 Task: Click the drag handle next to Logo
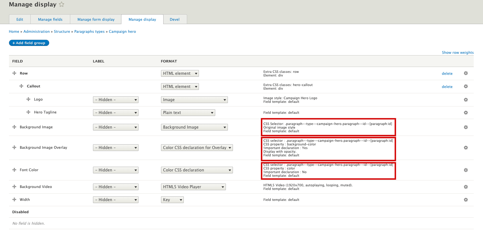28,99
